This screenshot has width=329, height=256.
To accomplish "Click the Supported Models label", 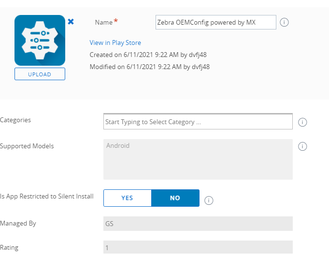I will [x=27, y=146].
